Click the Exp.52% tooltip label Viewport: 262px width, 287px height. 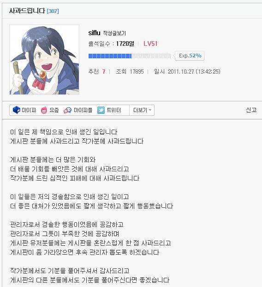tap(190, 56)
